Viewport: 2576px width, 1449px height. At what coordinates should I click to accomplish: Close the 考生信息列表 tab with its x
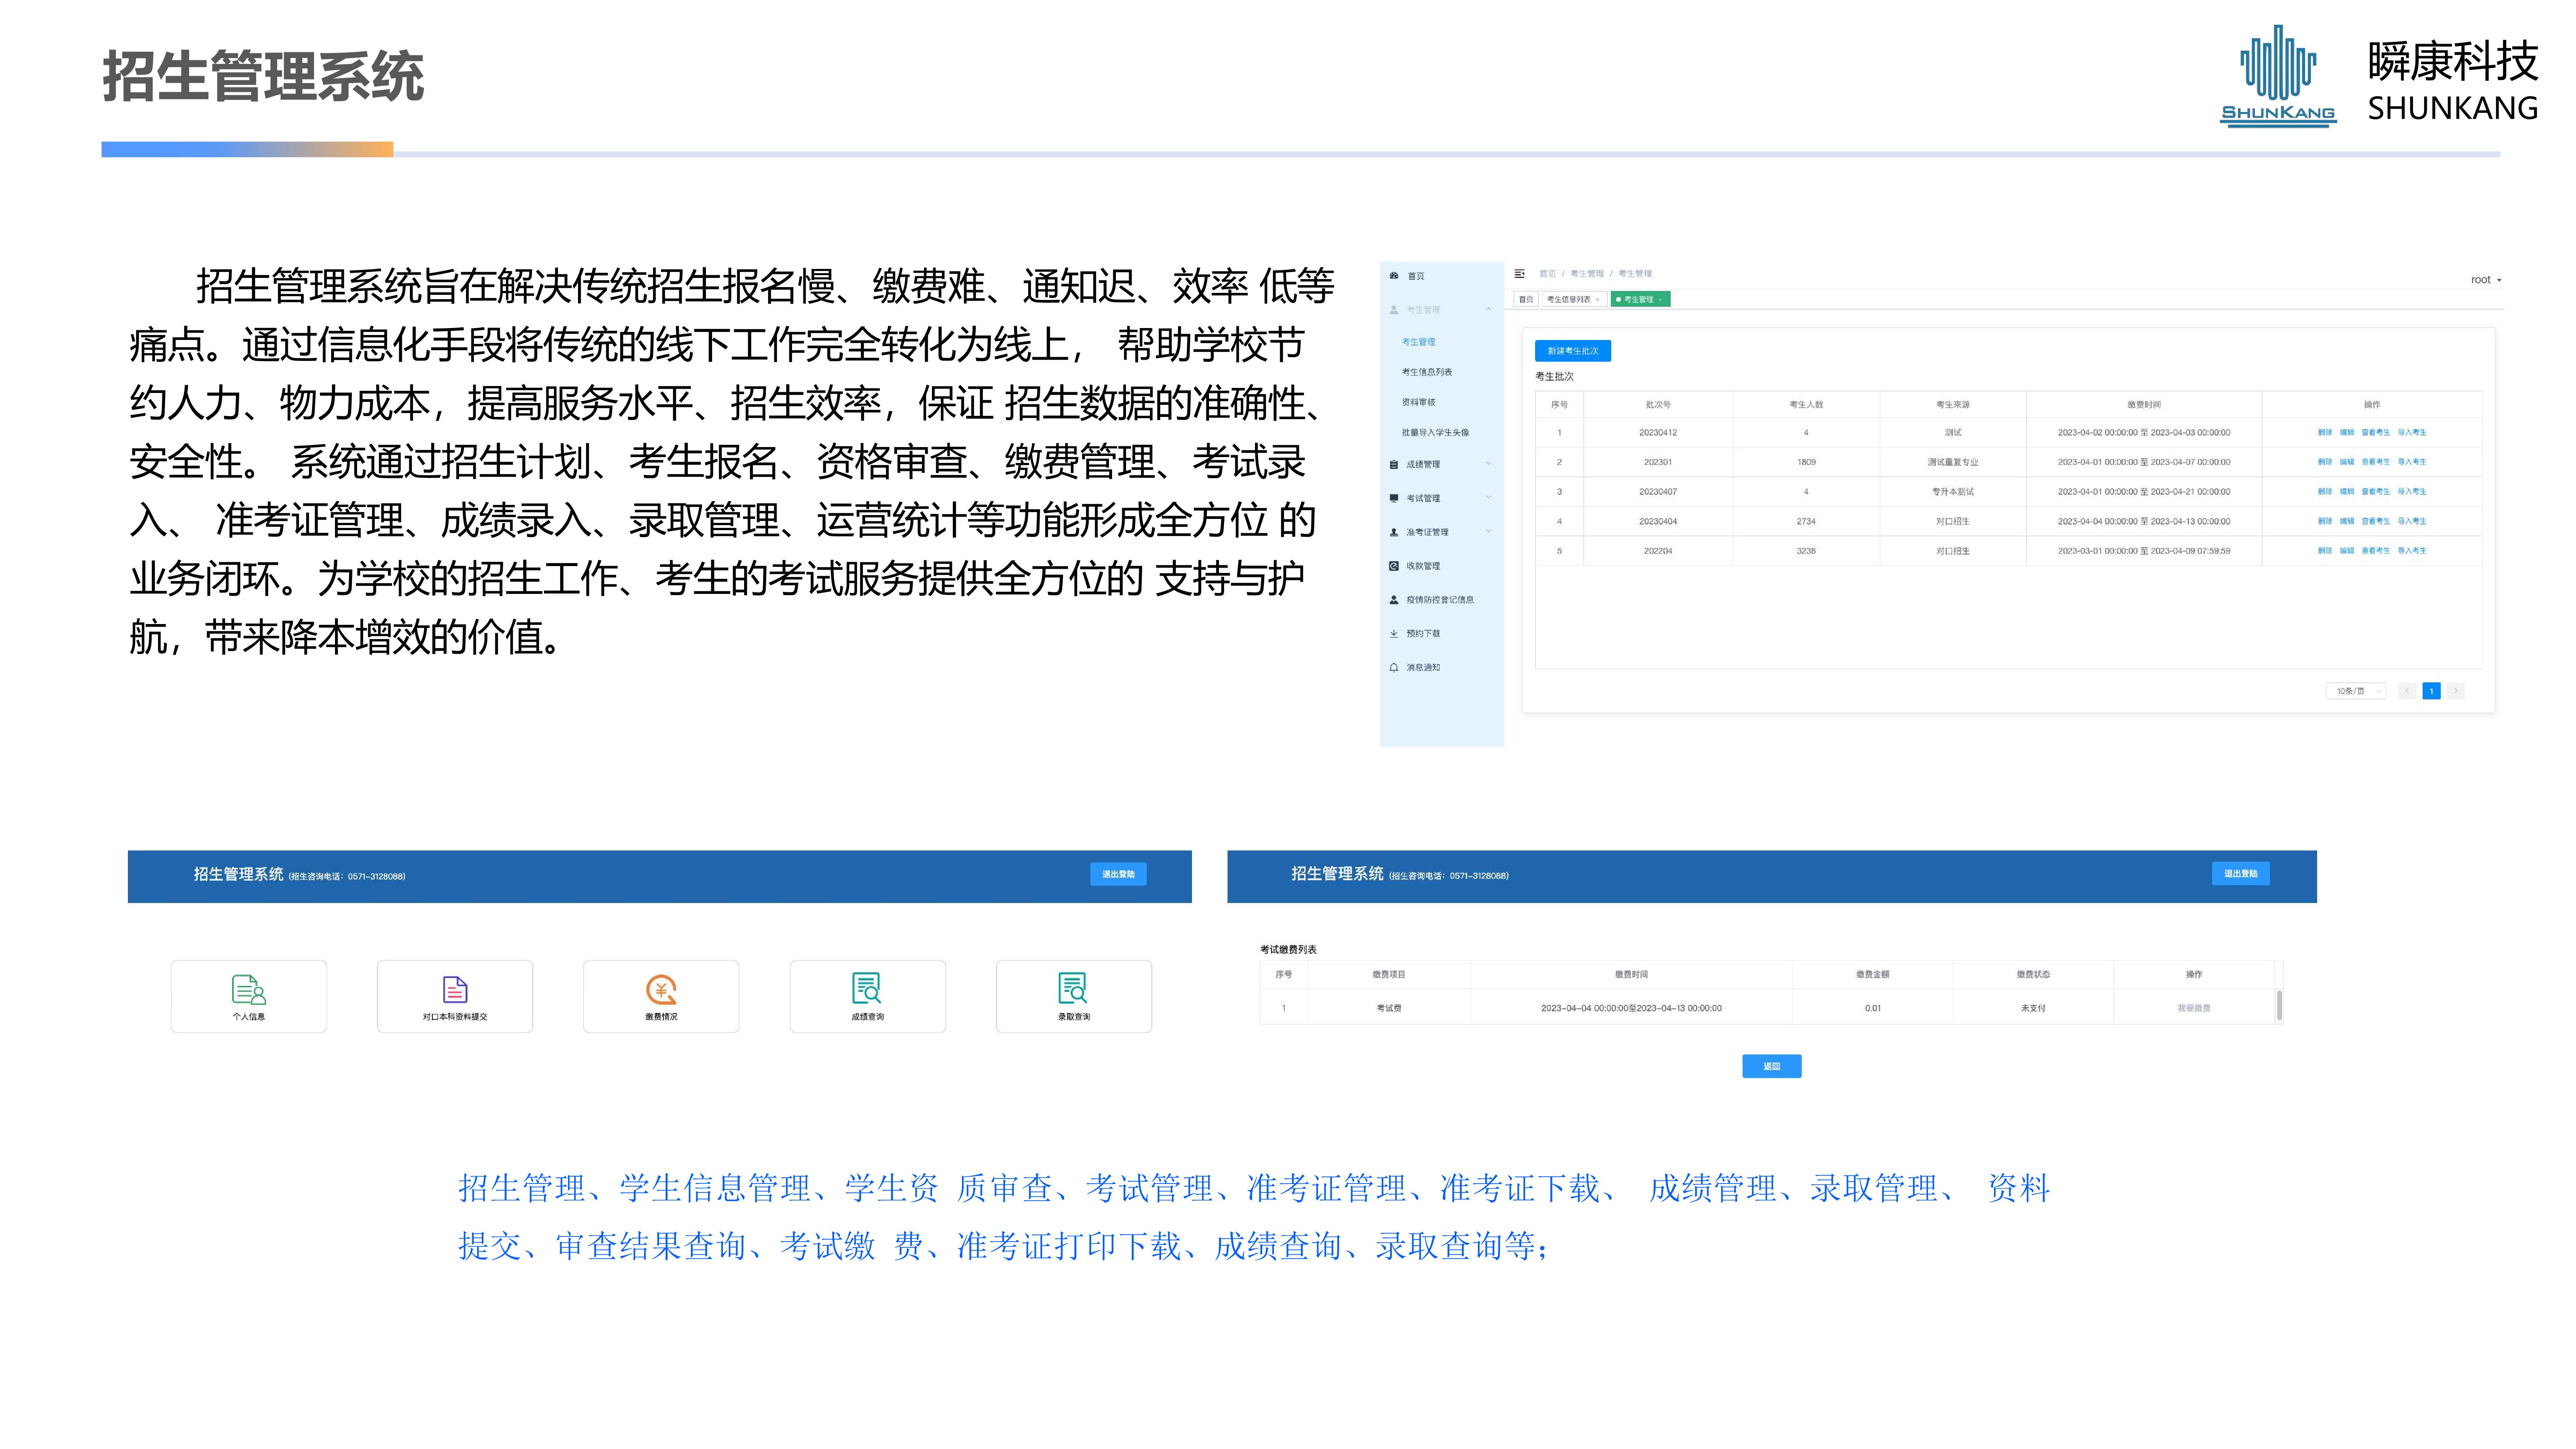(x=1598, y=300)
